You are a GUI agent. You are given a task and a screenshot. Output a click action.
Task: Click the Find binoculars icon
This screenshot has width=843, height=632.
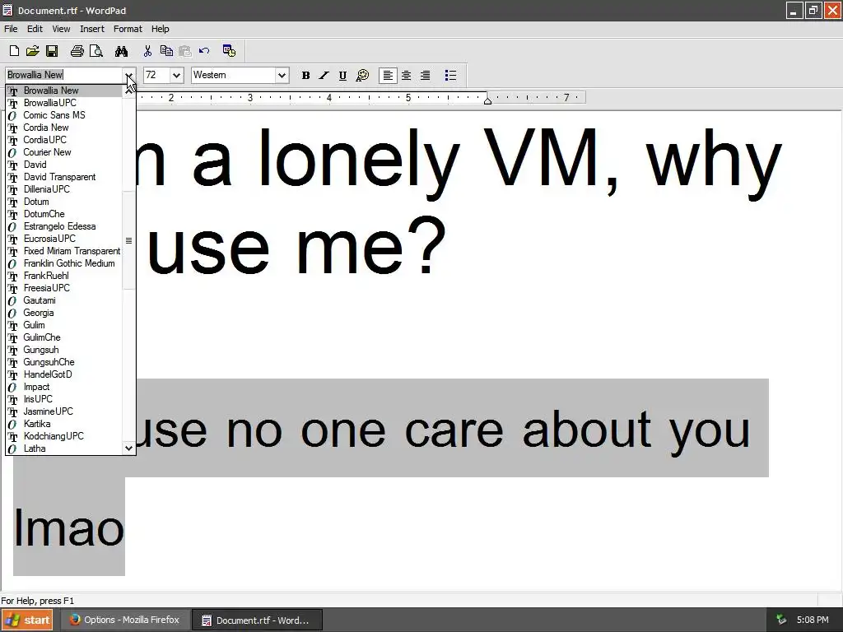(122, 51)
